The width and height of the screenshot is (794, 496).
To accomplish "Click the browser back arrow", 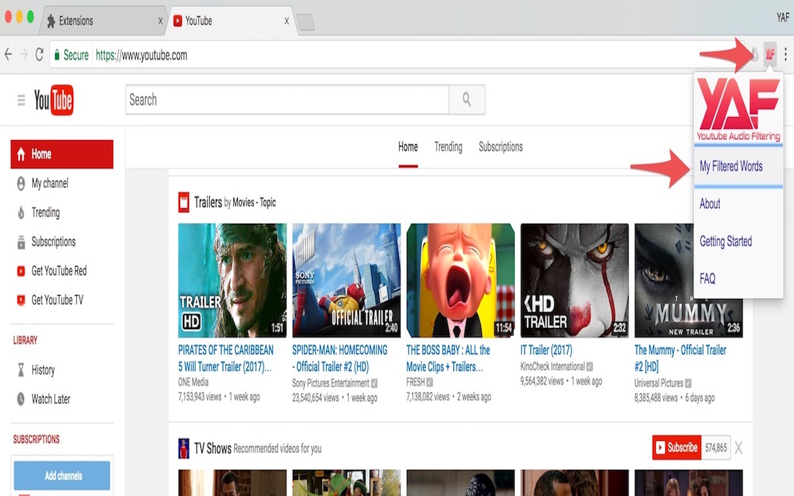I will tap(8, 55).
